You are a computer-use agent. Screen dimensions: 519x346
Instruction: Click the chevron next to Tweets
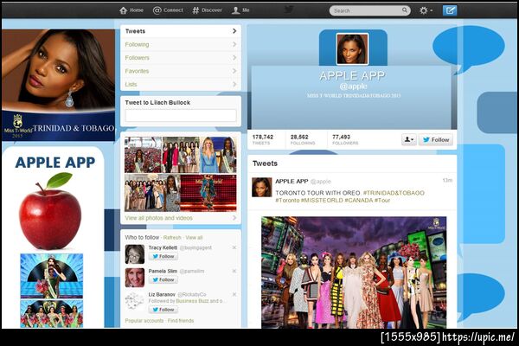point(234,31)
